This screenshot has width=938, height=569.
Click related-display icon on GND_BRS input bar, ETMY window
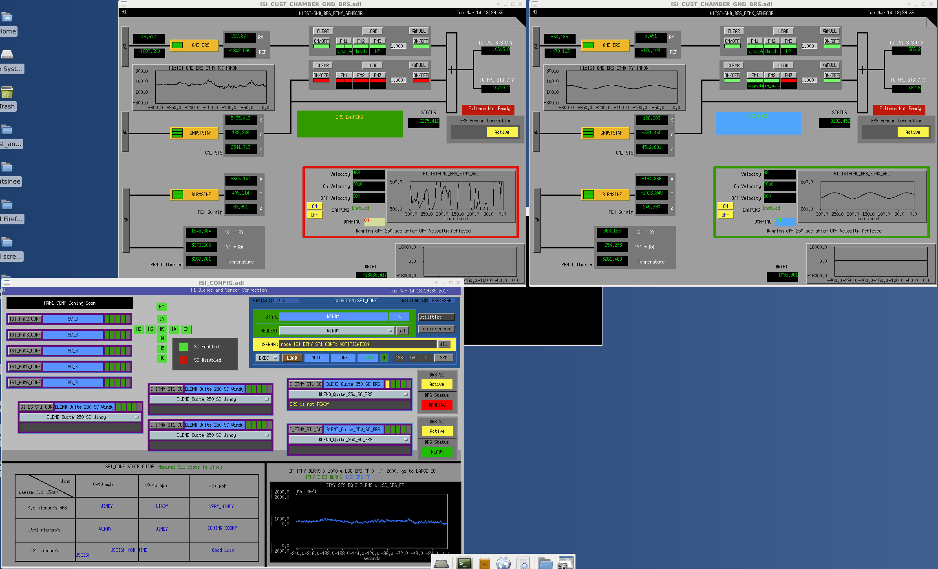pos(125,46)
